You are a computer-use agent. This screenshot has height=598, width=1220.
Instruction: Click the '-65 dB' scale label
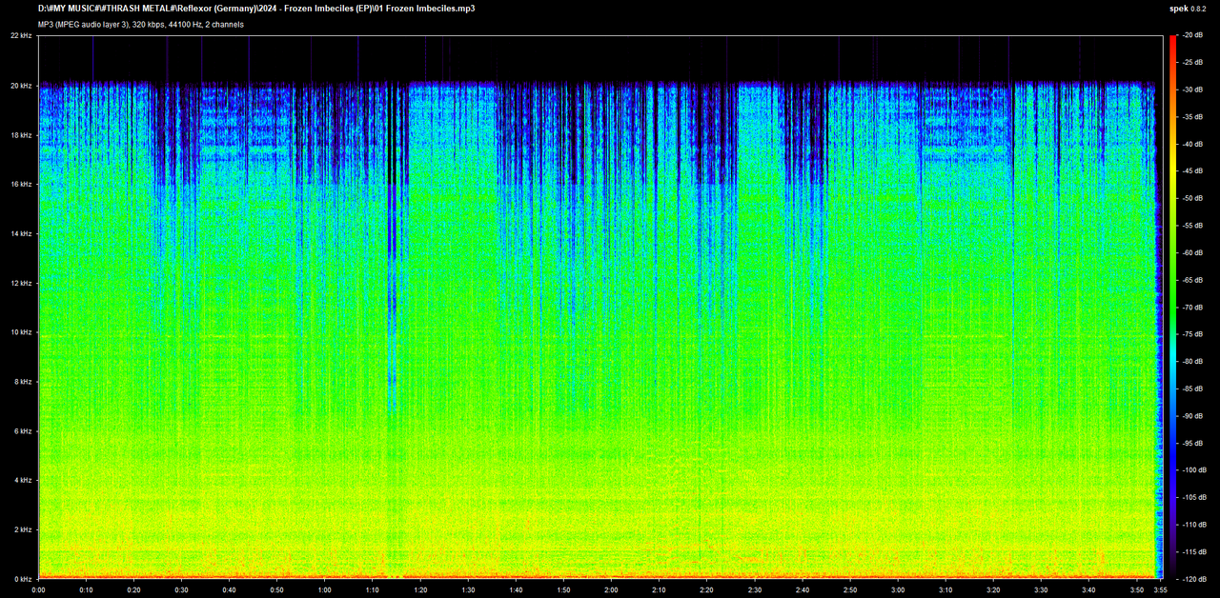1191,280
